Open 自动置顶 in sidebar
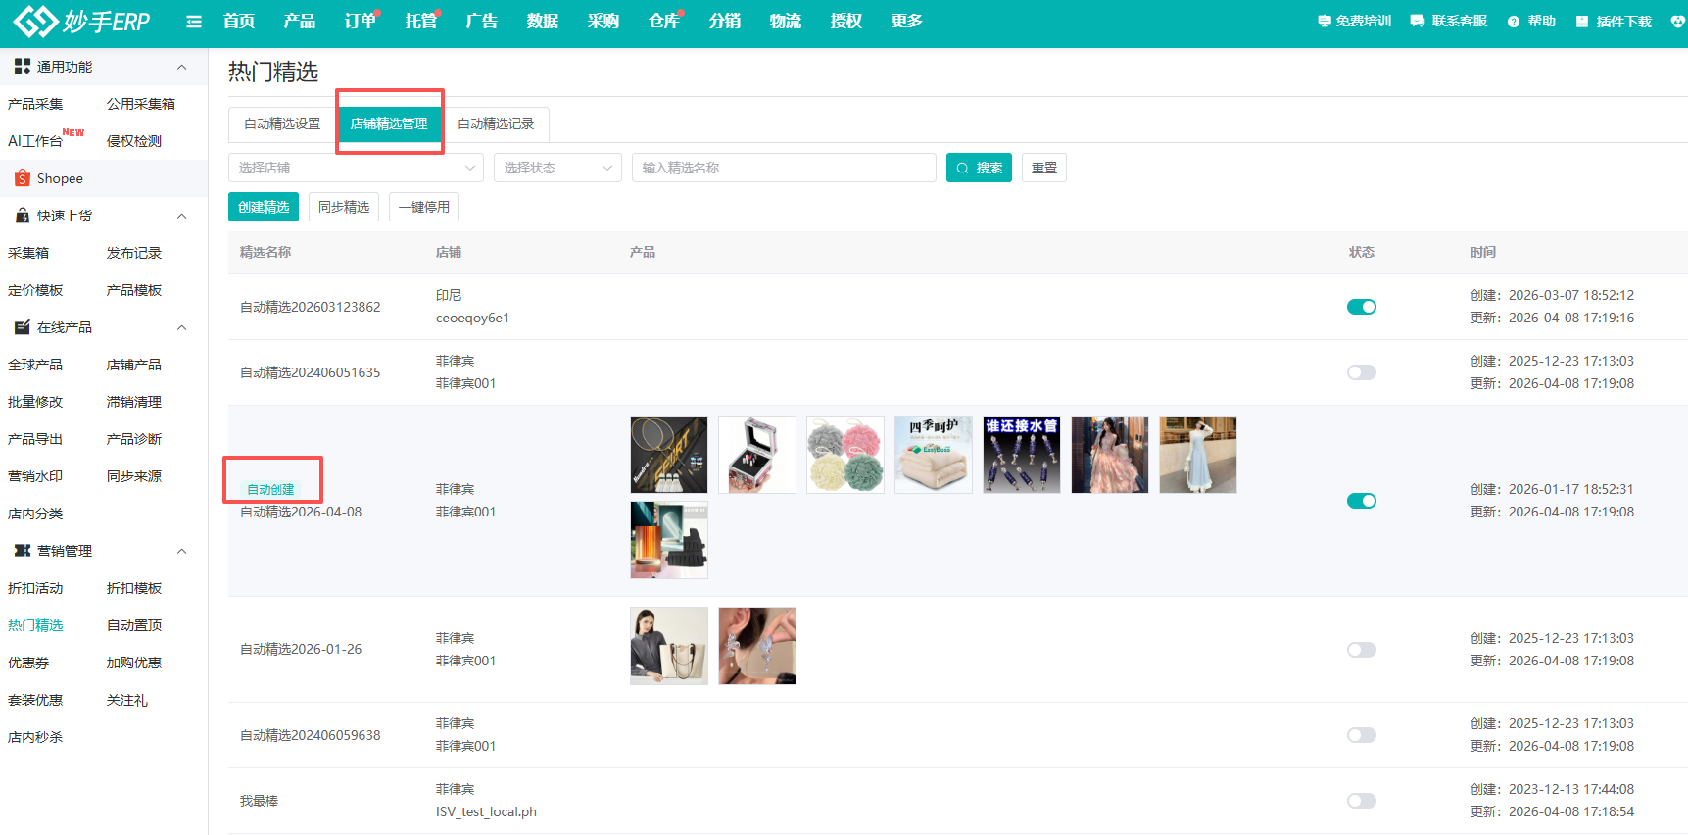This screenshot has height=835, width=1688. pos(134,625)
